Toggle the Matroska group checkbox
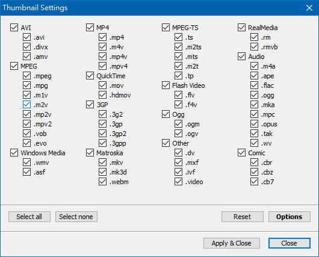This screenshot has width=319, height=257. [90, 153]
